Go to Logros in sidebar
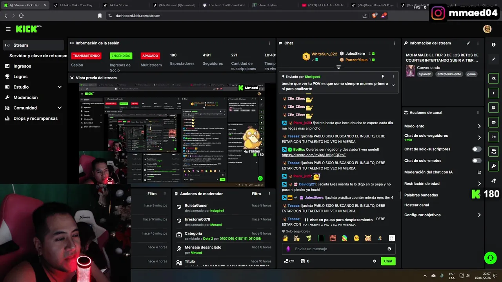This screenshot has width=502, height=282. click(x=20, y=77)
